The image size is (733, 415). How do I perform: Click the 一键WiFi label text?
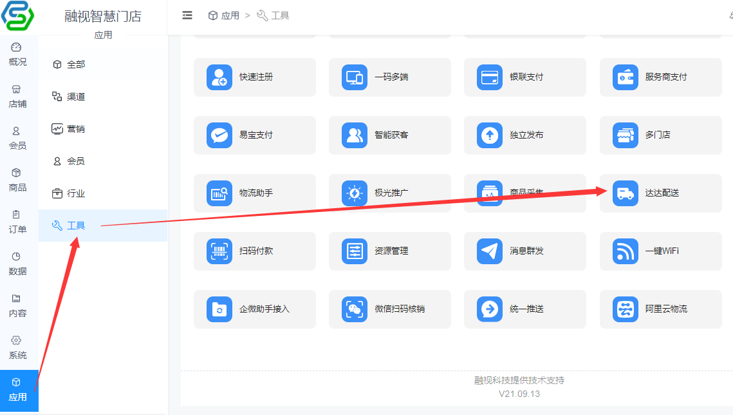click(662, 251)
